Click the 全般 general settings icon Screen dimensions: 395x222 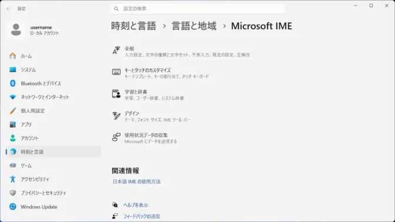(x=116, y=51)
